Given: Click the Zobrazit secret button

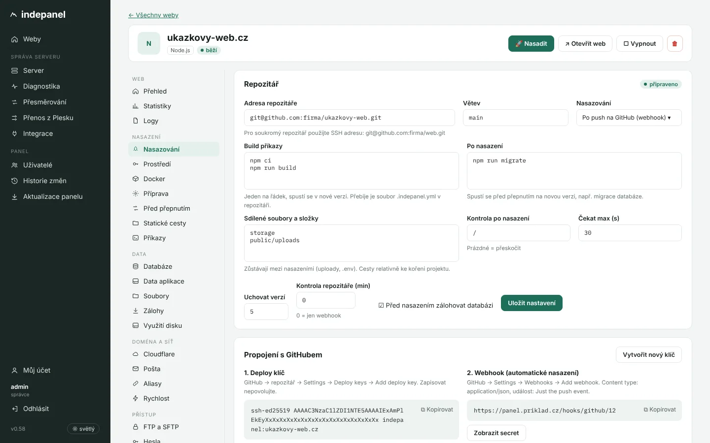Looking at the screenshot, I should [x=496, y=433].
